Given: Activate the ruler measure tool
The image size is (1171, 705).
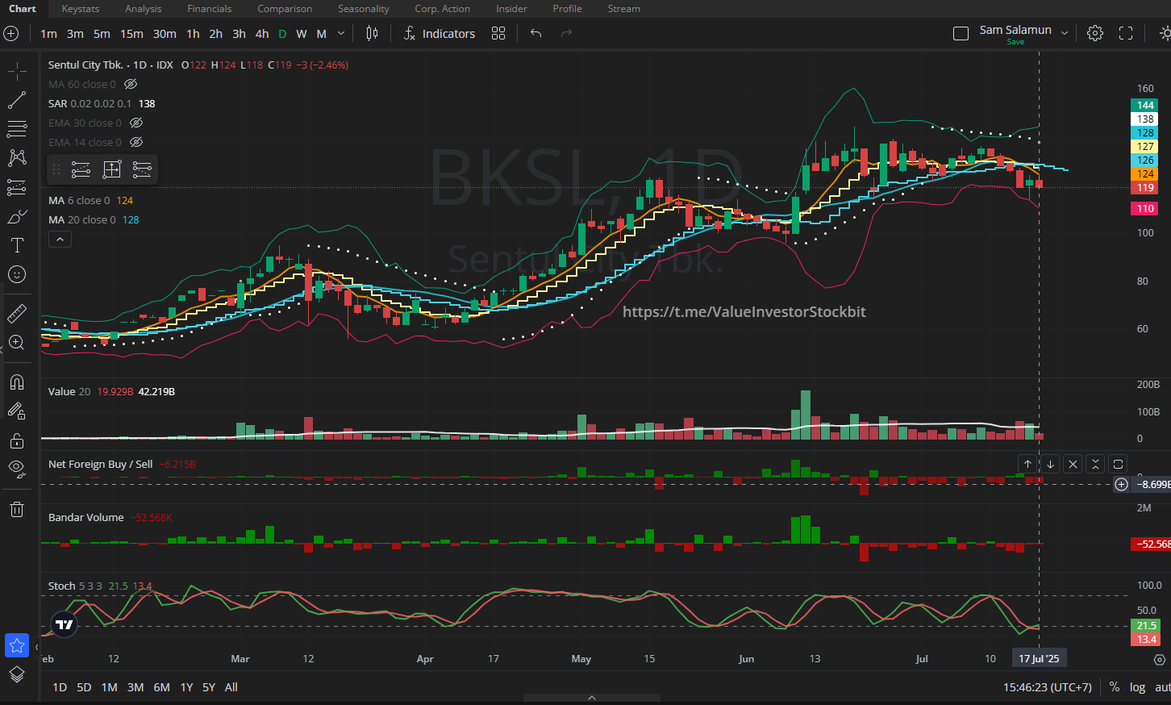Looking at the screenshot, I should tap(17, 314).
